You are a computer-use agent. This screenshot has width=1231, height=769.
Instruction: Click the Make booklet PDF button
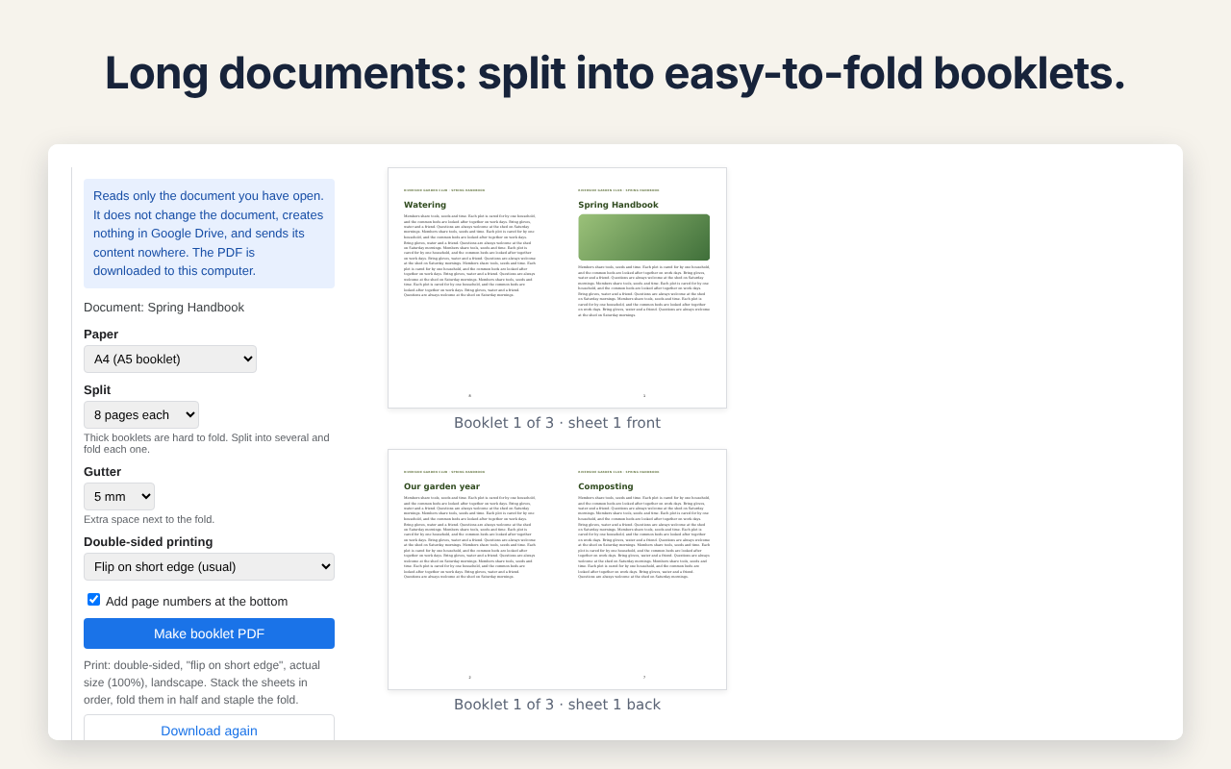(209, 633)
